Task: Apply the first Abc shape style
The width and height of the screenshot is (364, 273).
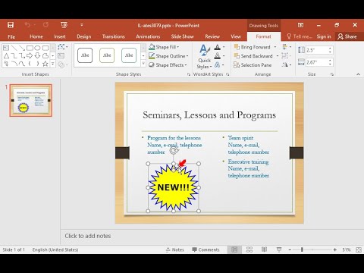Action: (x=85, y=55)
